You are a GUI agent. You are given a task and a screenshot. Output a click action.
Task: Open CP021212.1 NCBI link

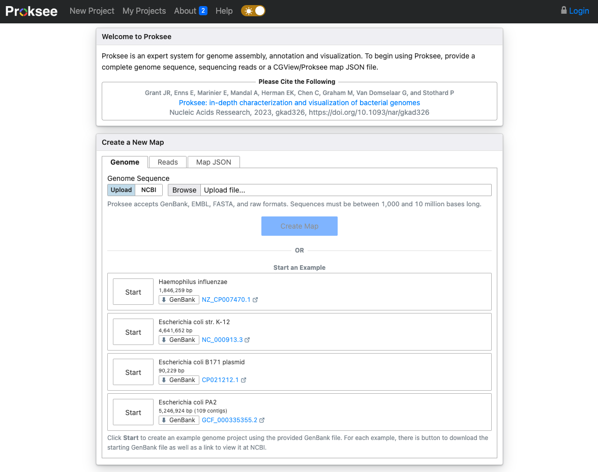pos(220,380)
